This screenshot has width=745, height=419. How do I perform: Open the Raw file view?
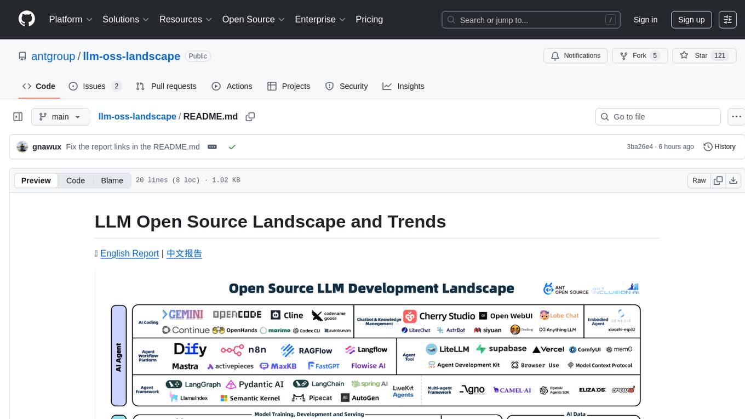point(699,180)
